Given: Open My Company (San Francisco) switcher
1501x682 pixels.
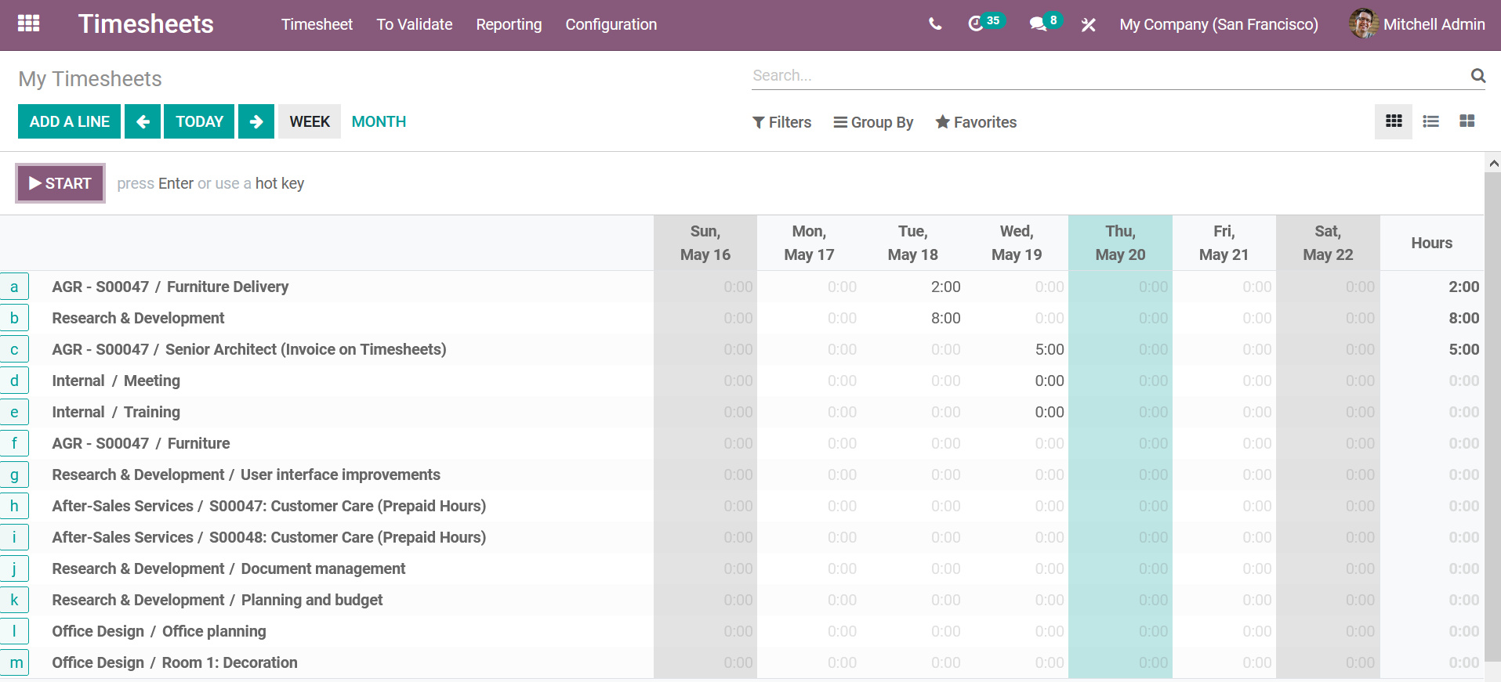Looking at the screenshot, I should [x=1219, y=24].
